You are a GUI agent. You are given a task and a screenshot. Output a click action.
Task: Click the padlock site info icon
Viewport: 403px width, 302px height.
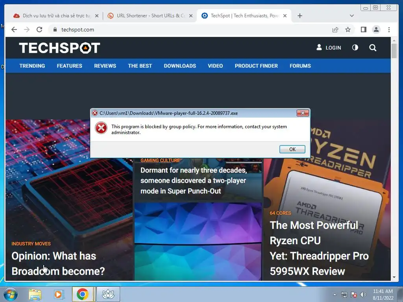click(55, 29)
